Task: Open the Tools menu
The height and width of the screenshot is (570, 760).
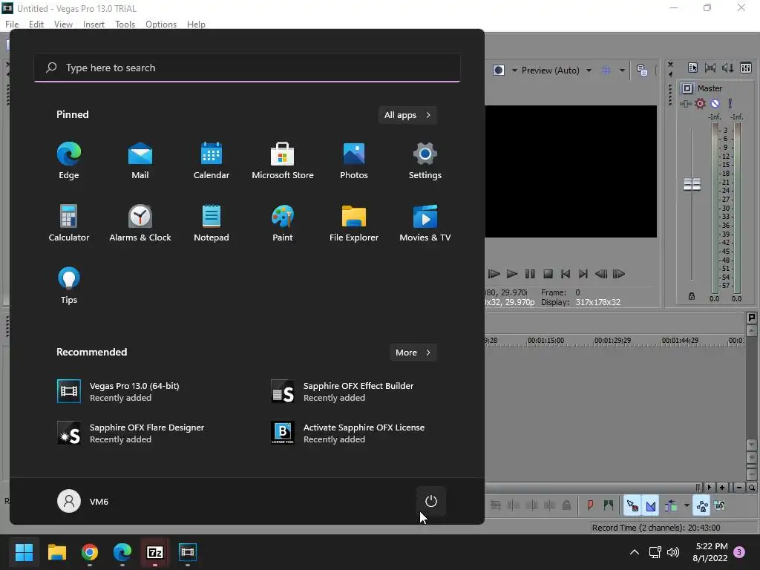Action: click(x=125, y=24)
